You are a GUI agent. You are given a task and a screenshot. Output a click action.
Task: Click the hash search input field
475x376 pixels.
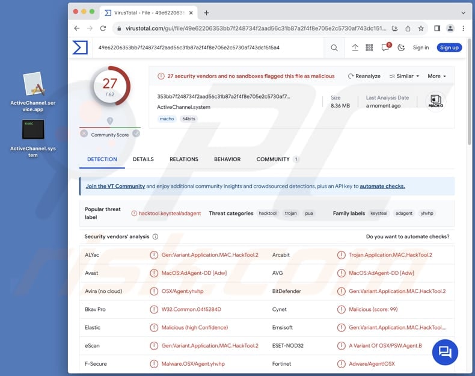click(x=209, y=48)
